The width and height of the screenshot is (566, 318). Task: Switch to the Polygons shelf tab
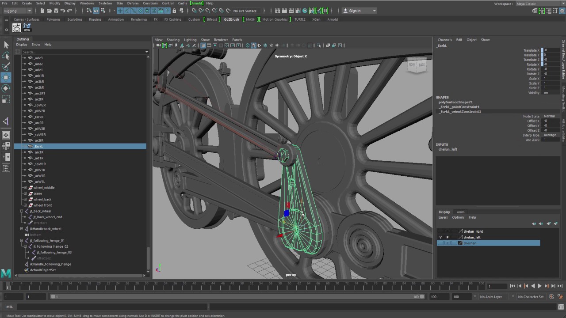[54, 19]
